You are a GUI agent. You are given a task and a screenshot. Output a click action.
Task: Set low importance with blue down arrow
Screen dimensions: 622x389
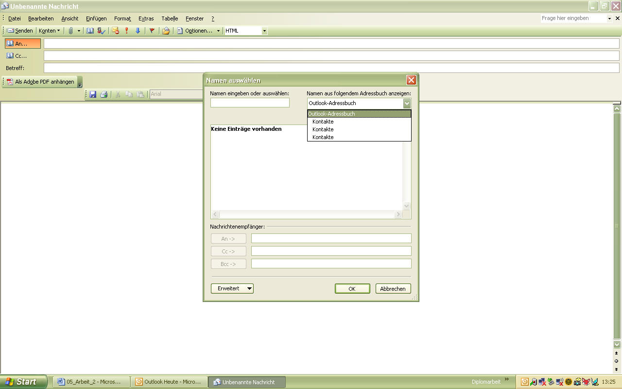138,31
